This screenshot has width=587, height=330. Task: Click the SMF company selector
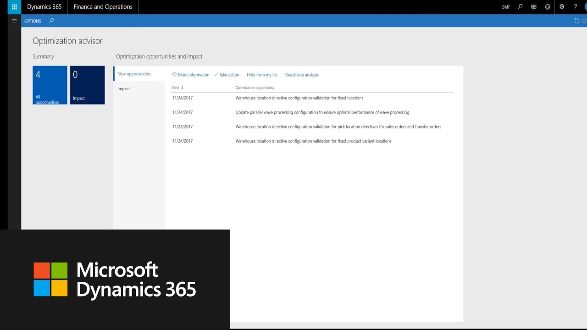click(x=506, y=7)
